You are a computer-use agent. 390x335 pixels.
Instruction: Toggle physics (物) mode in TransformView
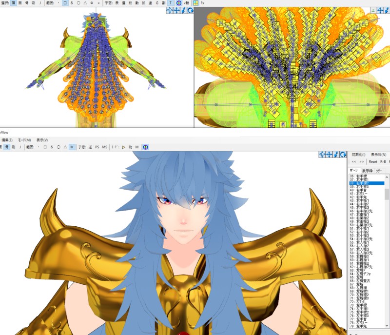pyautogui.click(x=130, y=147)
